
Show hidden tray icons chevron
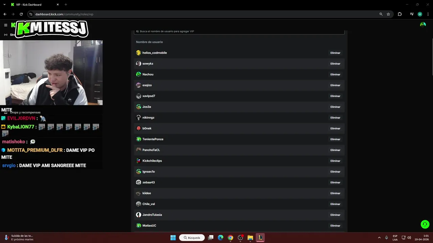click(379, 238)
